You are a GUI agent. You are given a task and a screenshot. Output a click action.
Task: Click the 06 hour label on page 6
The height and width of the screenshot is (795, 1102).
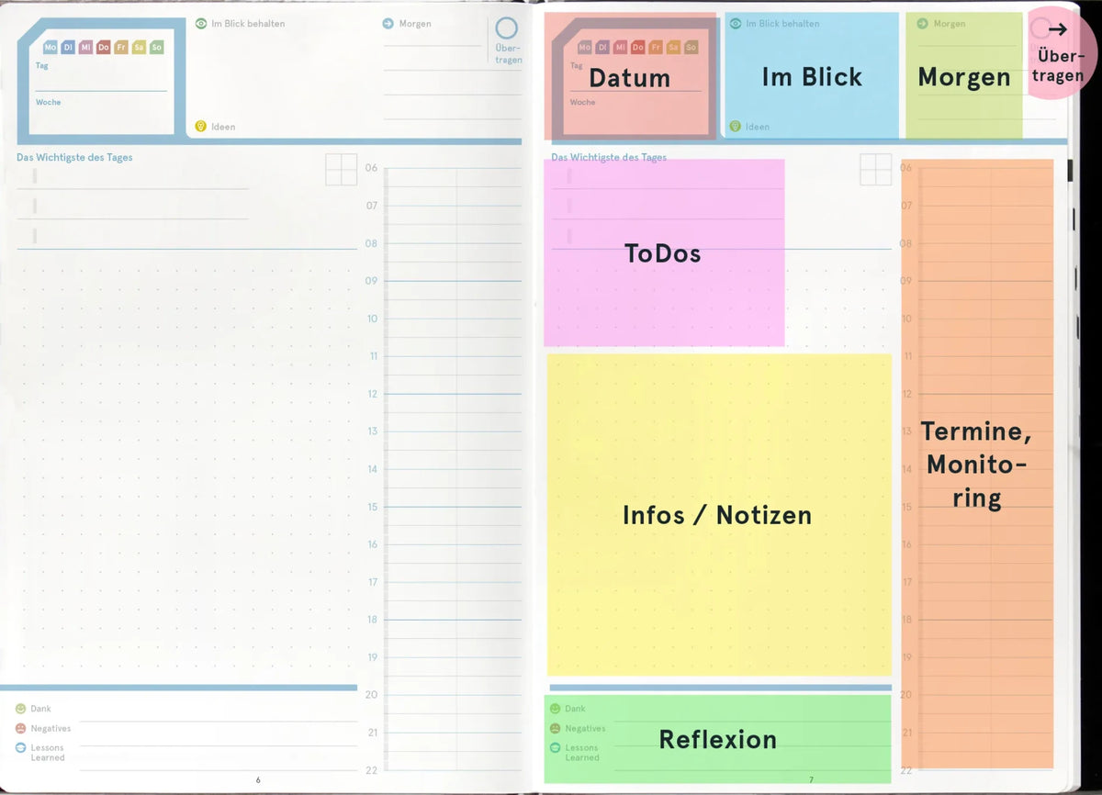pyautogui.click(x=372, y=168)
